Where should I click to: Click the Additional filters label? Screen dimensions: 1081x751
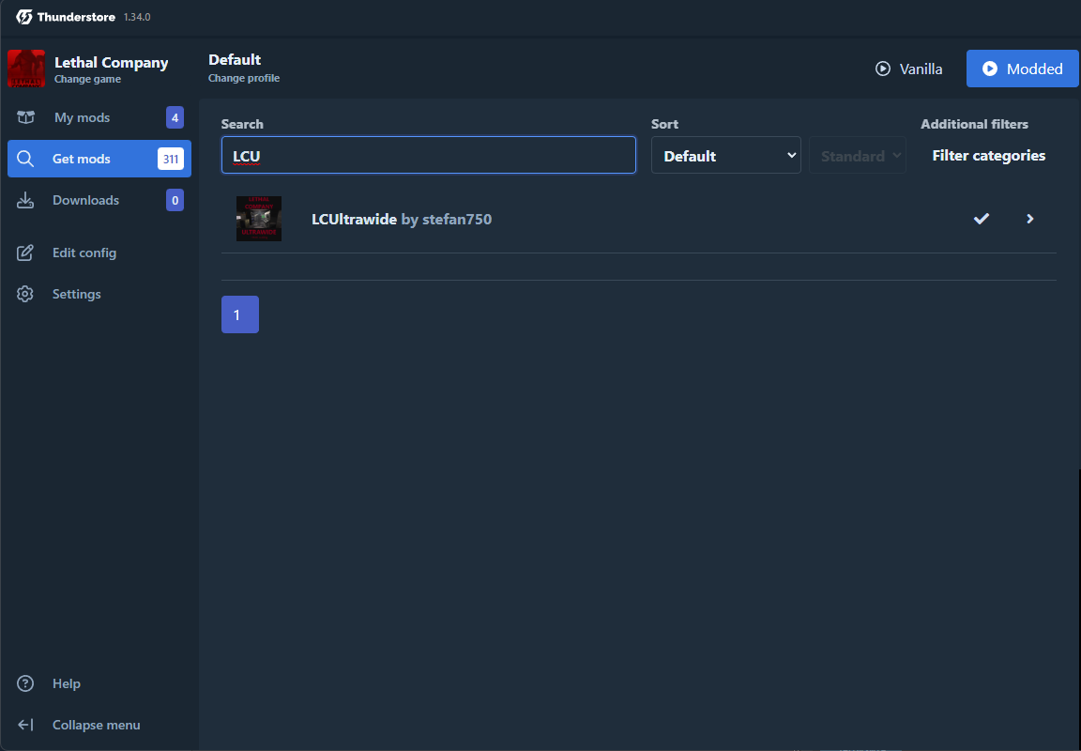(974, 124)
